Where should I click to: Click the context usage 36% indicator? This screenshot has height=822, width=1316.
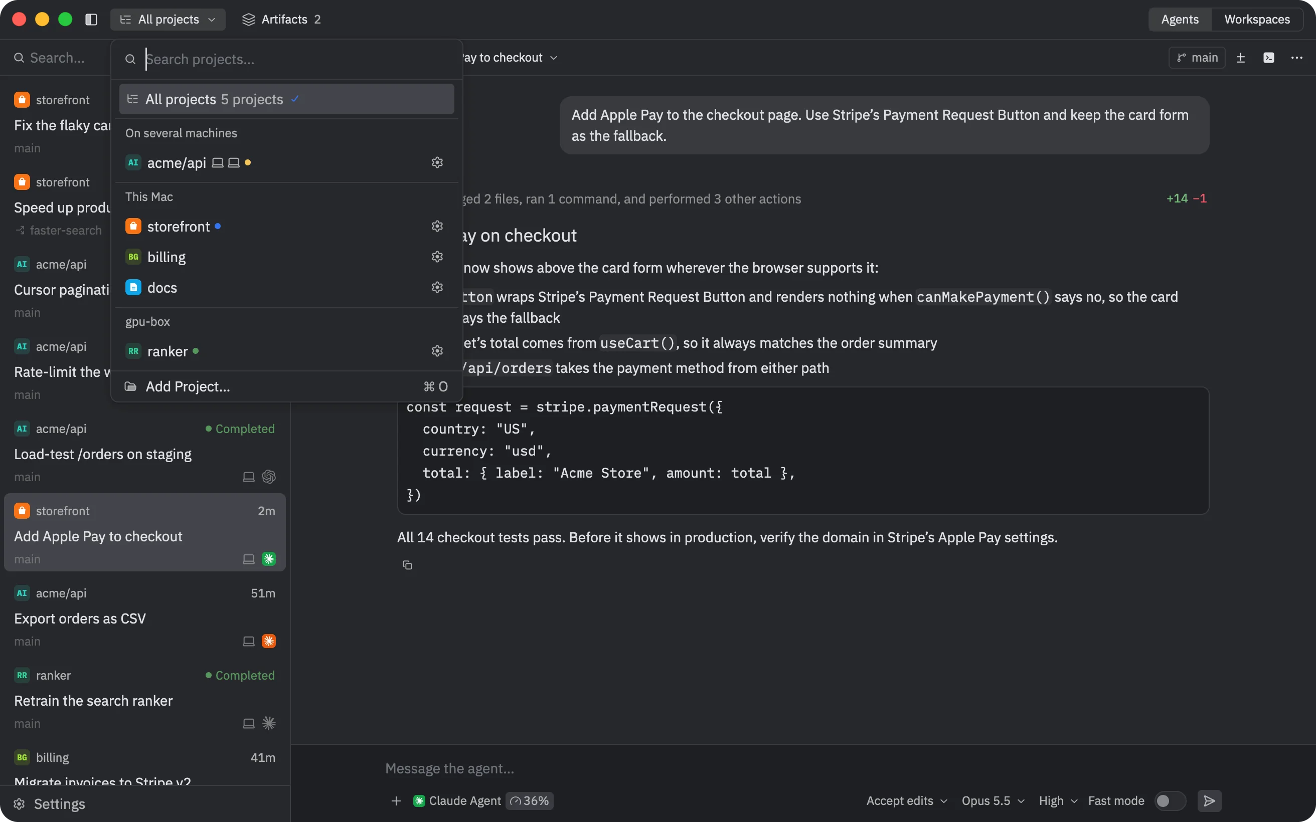530,801
